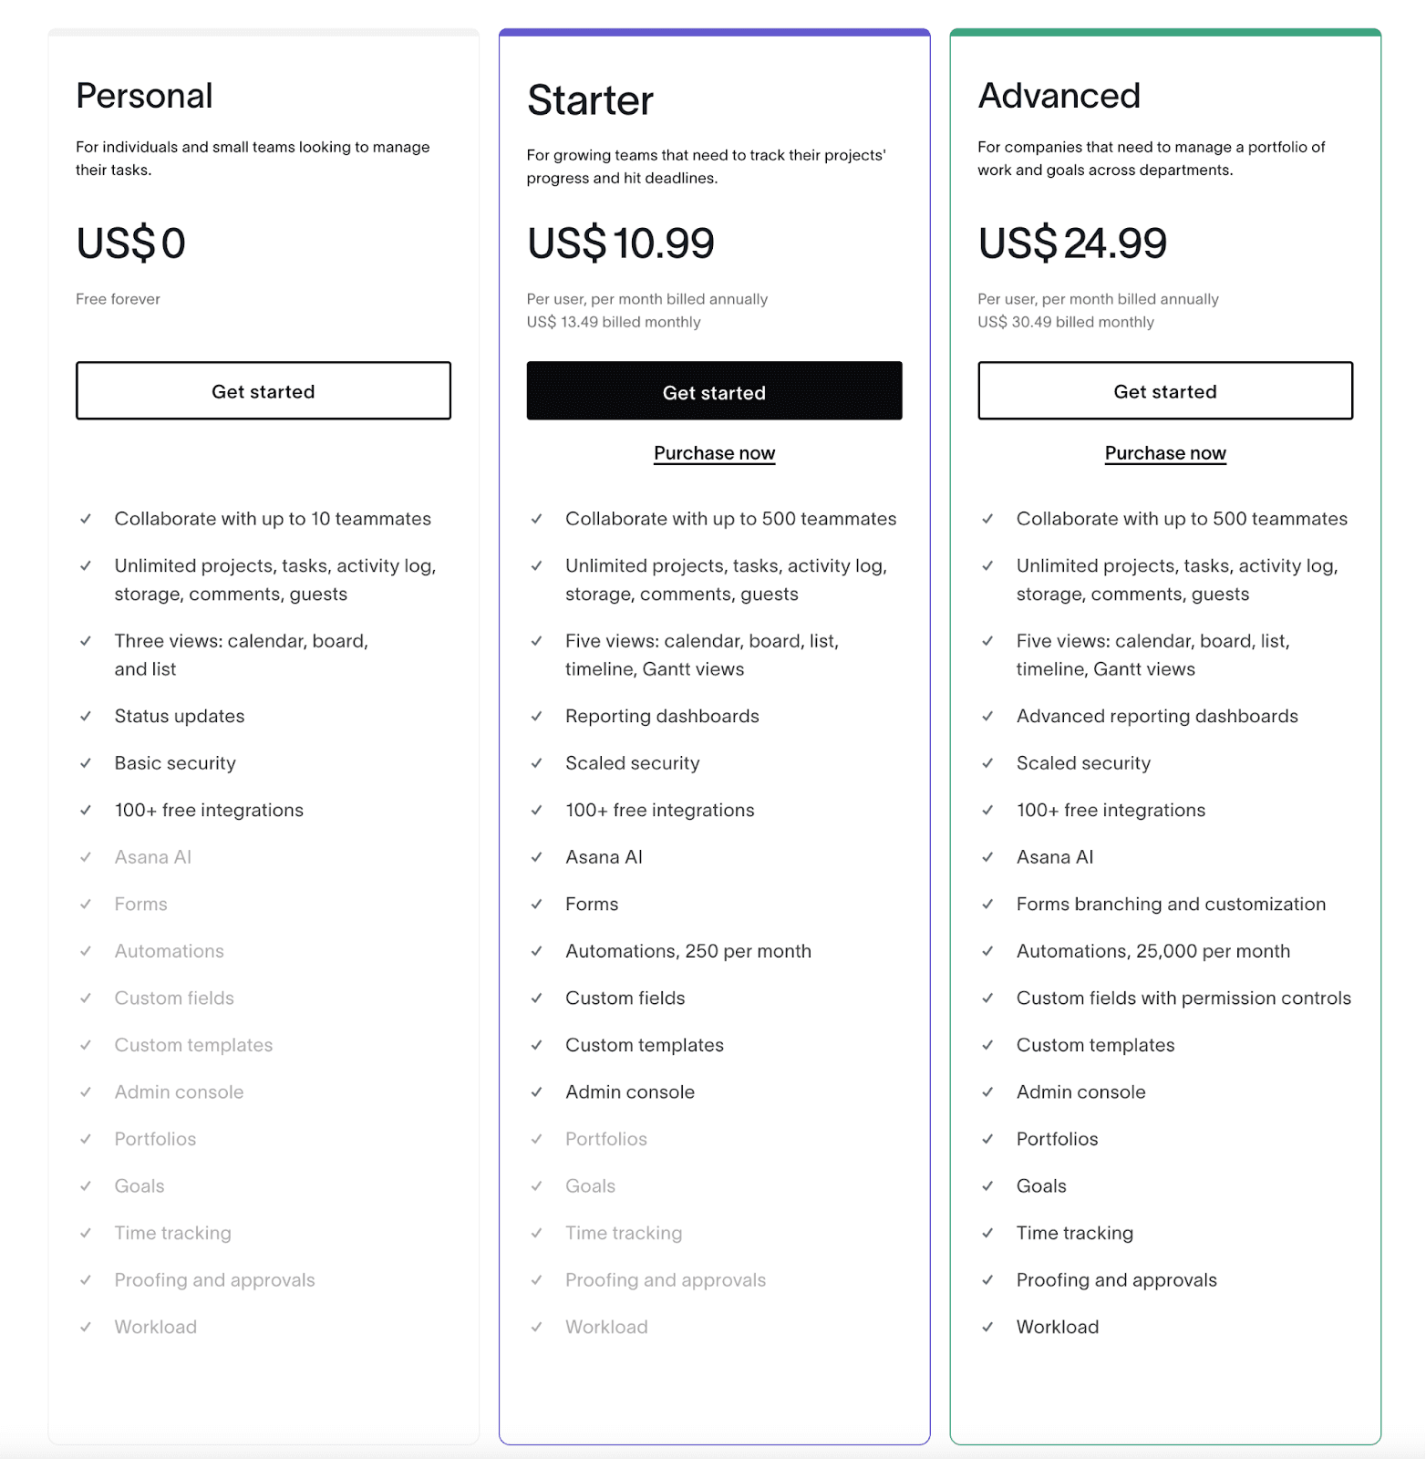1426x1459 pixels.
Task: Select the Personal plan heading
Action: click(144, 94)
